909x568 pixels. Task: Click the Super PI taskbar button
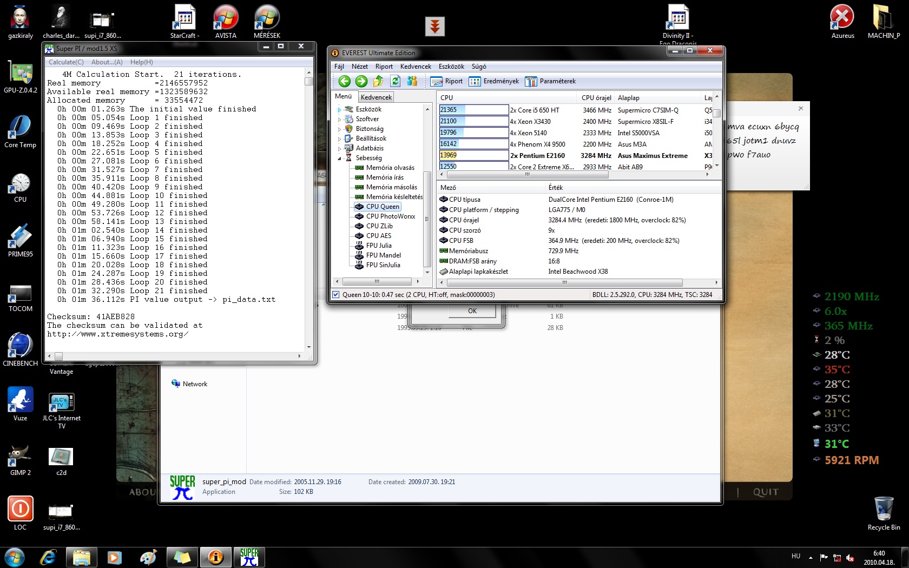[x=249, y=557]
